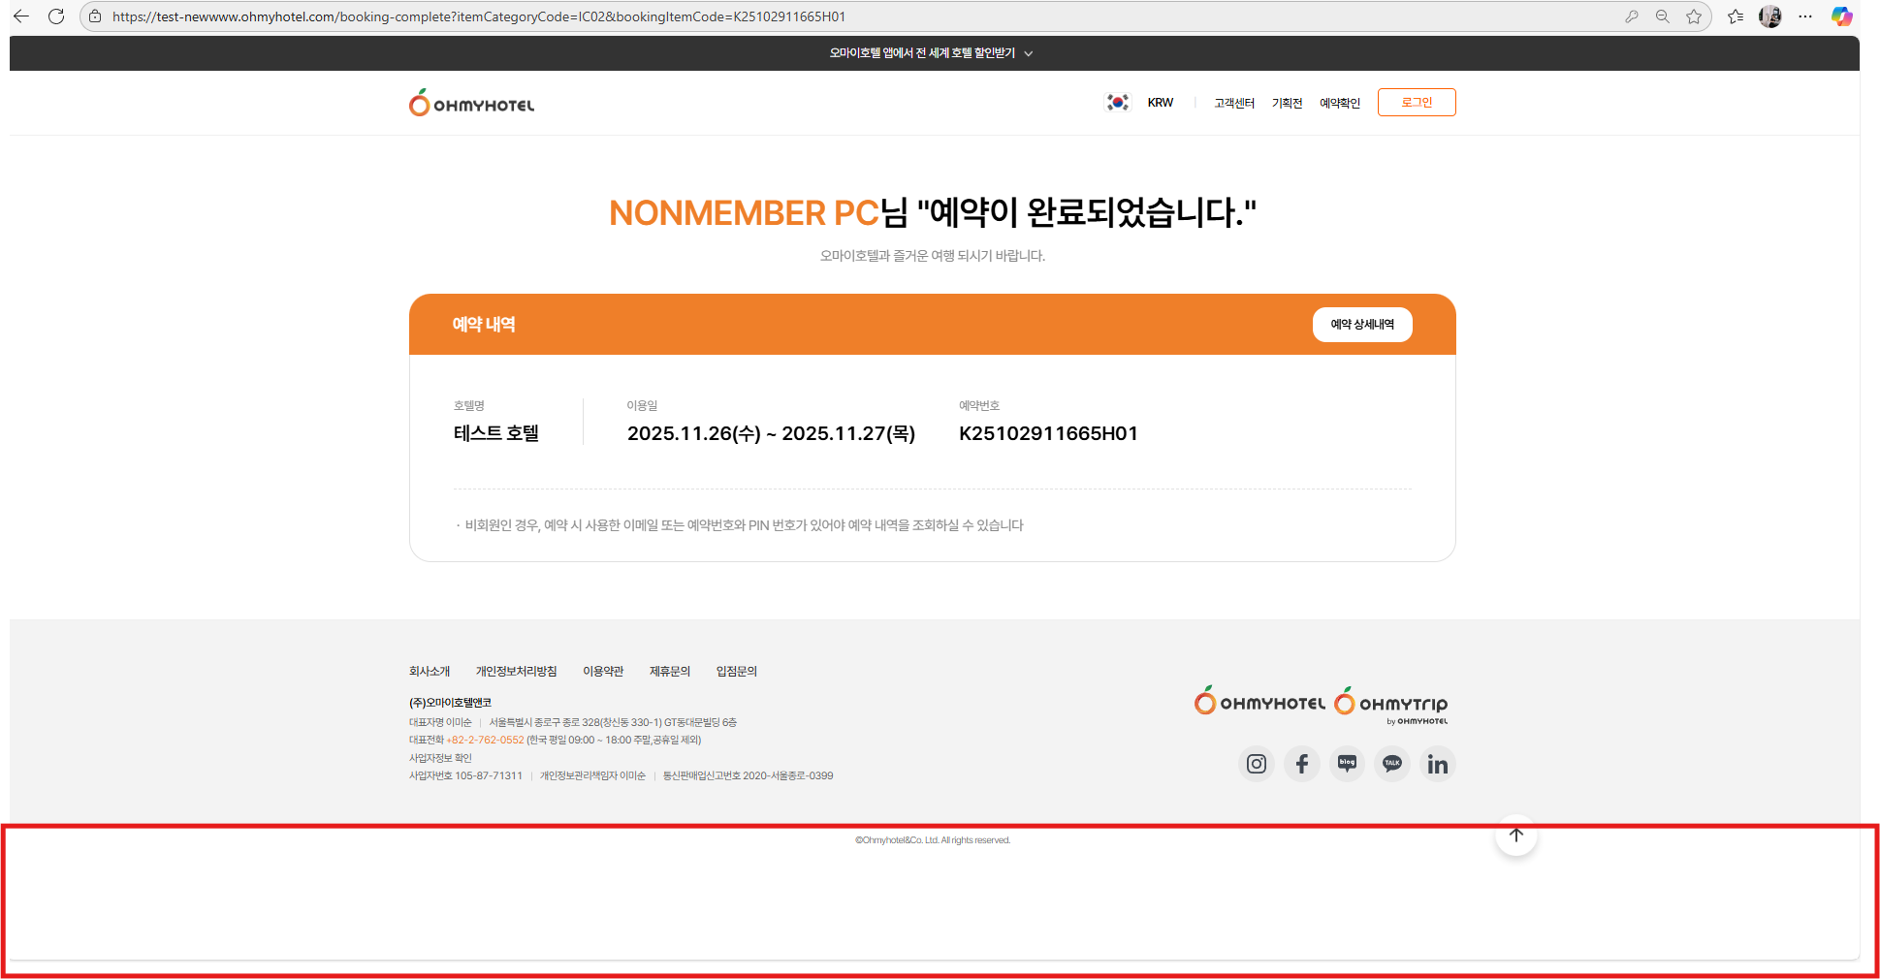1880x979 pixels.
Task: Click the company name (주)오마이호텔앤코
Action: (x=450, y=703)
